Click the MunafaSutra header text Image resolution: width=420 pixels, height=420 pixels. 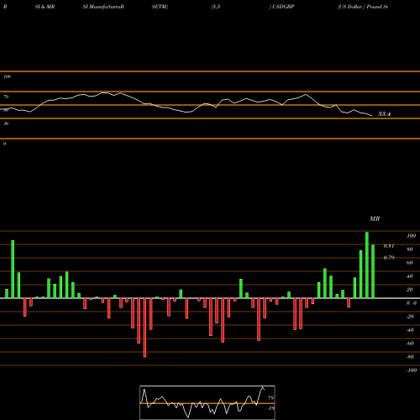pyautogui.click(x=103, y=7)
